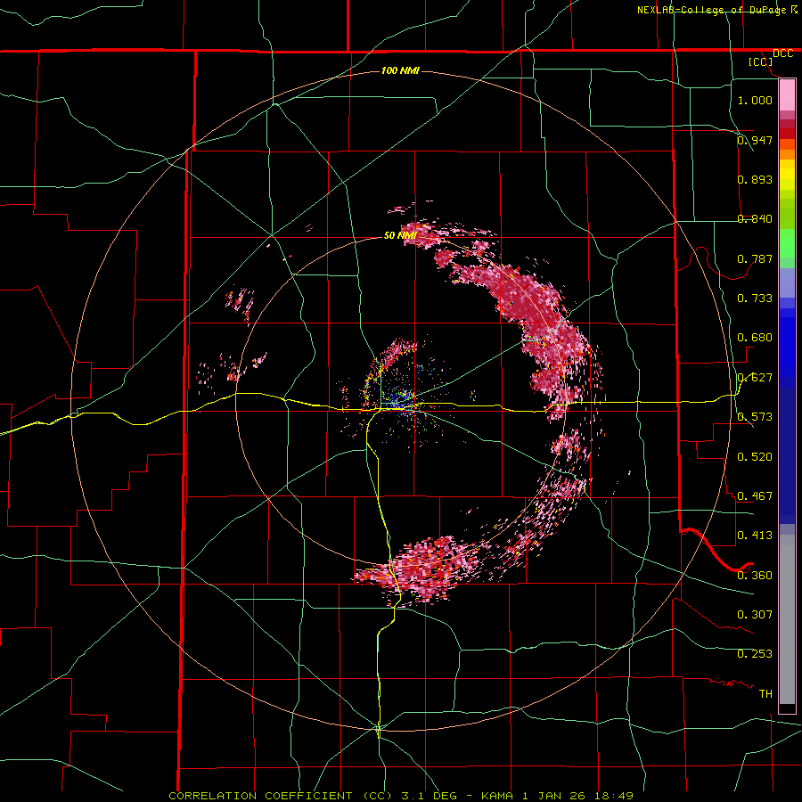
Task: Pick the orange swatch below 0.947
Action: (x=787, y=154)
